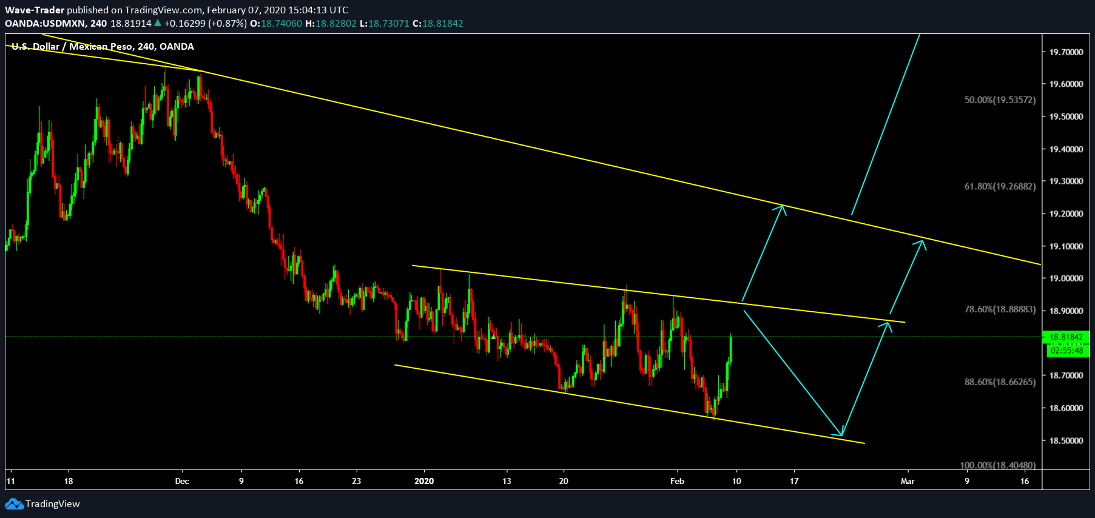
Task: Click the TradingView cloud logo icon
Action: (x=15, y=504)
